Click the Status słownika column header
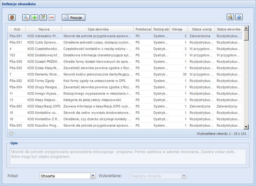Viewport: 256px width, 186px height. tap(228, 29)
